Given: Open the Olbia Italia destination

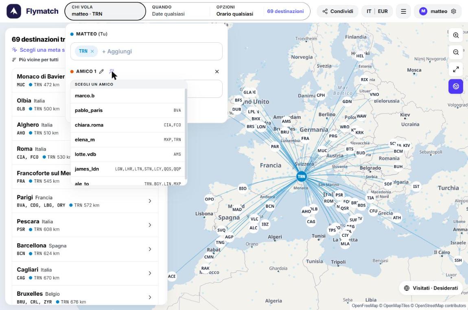Looking at the screenshot, I should coord(41,105).
